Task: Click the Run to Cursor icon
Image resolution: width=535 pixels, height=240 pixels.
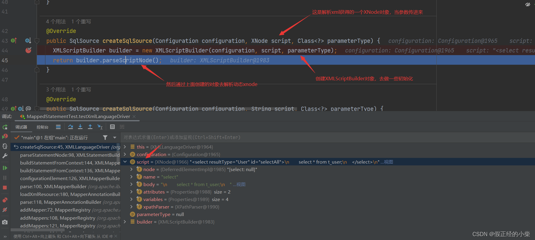Action: click(x=100, y=127)
